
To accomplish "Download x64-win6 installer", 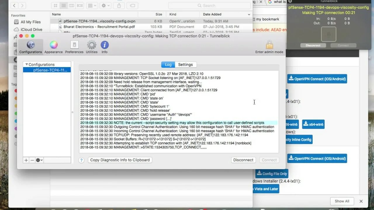I will [313, 124].
